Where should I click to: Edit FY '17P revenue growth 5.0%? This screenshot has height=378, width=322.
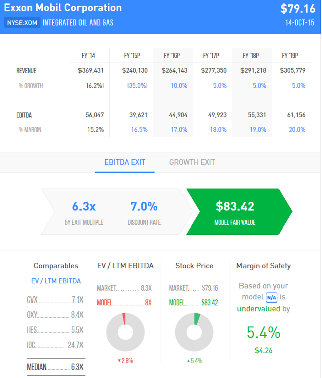(220, 86)
